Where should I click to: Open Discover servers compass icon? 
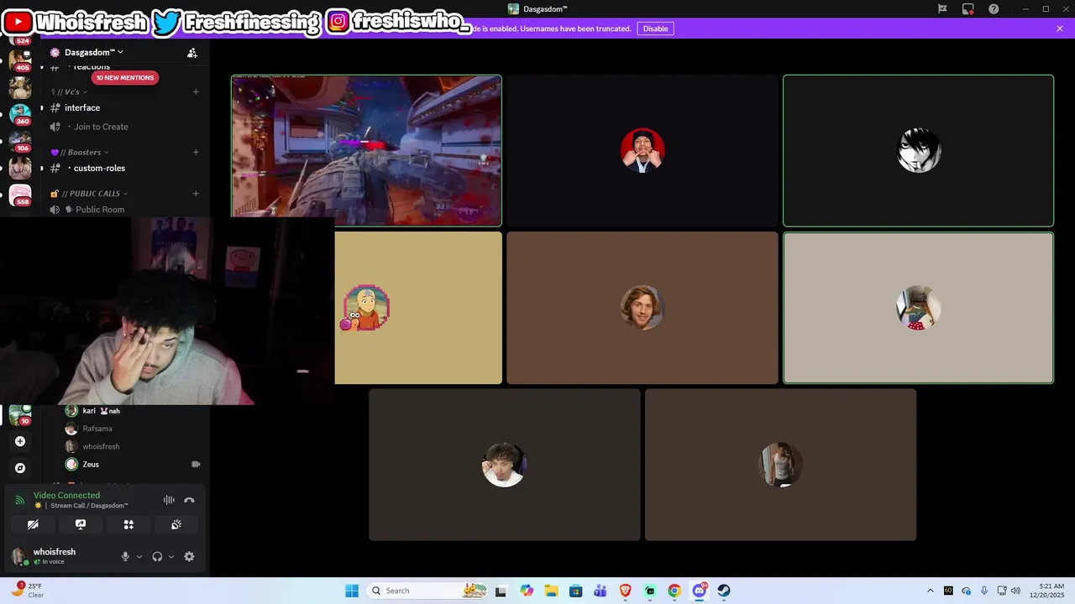coord(20,468)
